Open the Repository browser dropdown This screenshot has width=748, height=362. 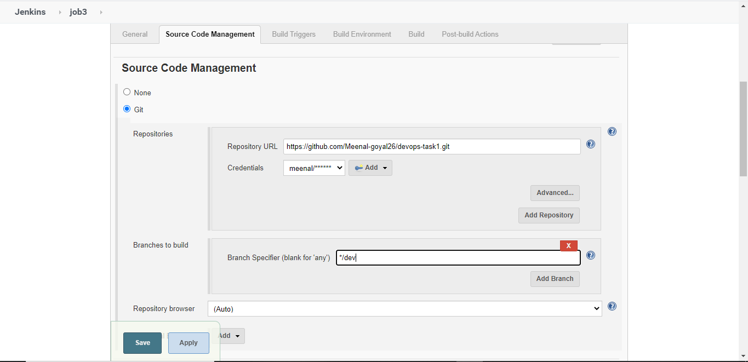(x=404, y=308)
